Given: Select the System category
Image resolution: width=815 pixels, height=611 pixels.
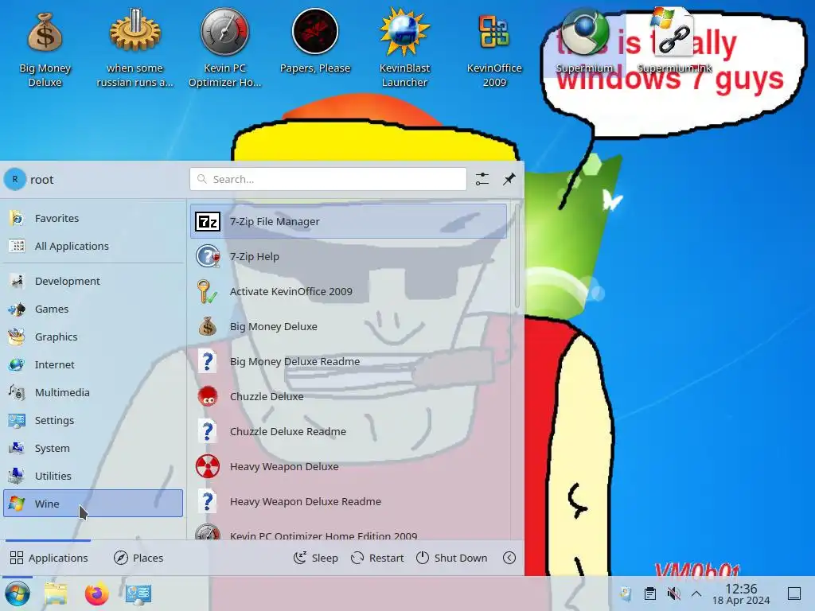Looking at the screenshot, I should [93, 448].
